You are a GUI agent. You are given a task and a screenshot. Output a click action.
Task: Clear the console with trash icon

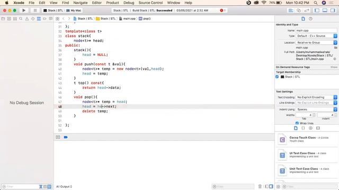coord(260,186)
